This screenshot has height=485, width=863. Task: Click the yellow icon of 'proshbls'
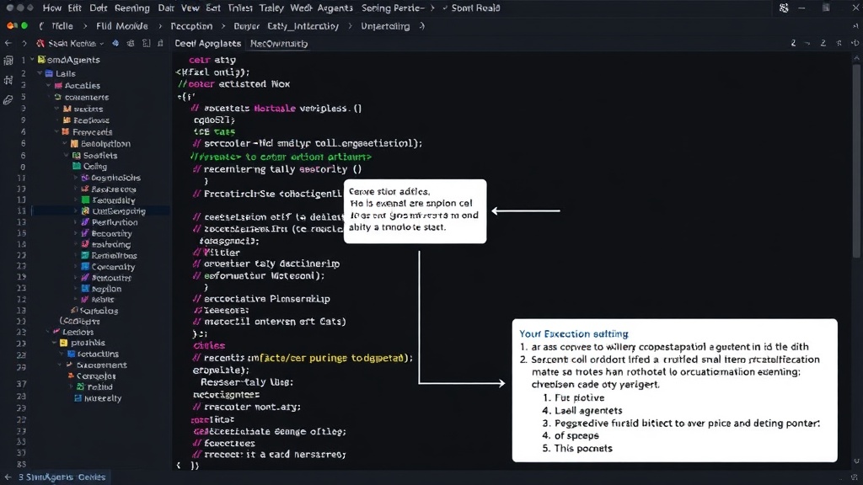(x=64, y=343)
